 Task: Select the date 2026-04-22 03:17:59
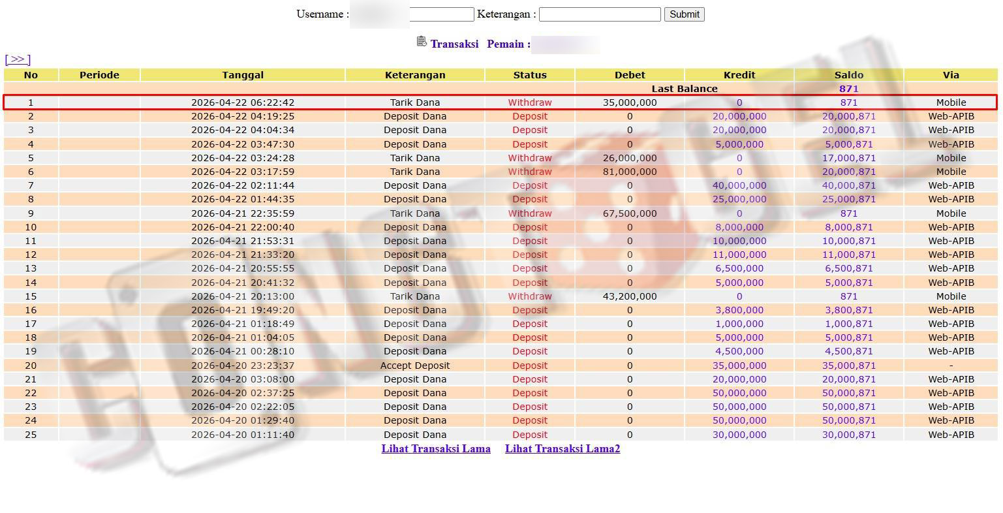coord(243,172)
